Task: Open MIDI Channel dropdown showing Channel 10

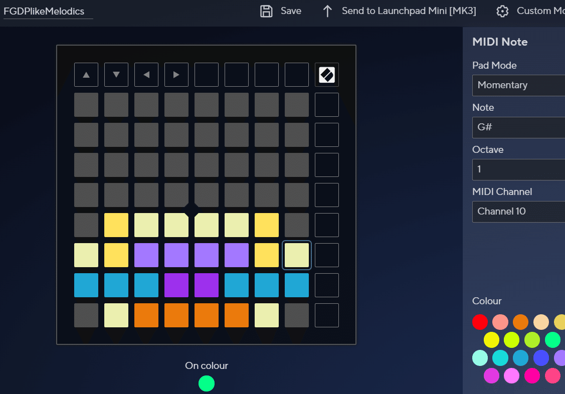Action: (518, 212)
